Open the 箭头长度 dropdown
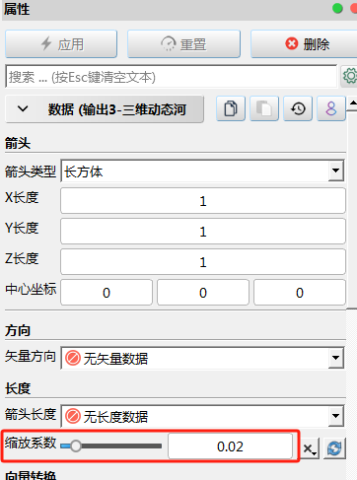This screenshot has width=357, height=480. (x=202, y=416)
